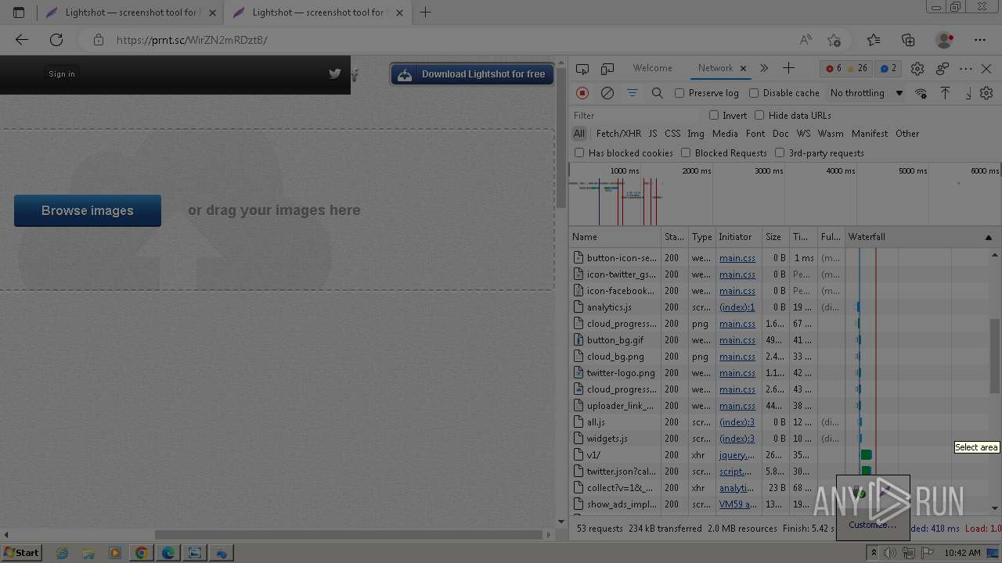Add this page to favorites star icon
This screenshot has width=1002, height=563.
coord(834,40)
